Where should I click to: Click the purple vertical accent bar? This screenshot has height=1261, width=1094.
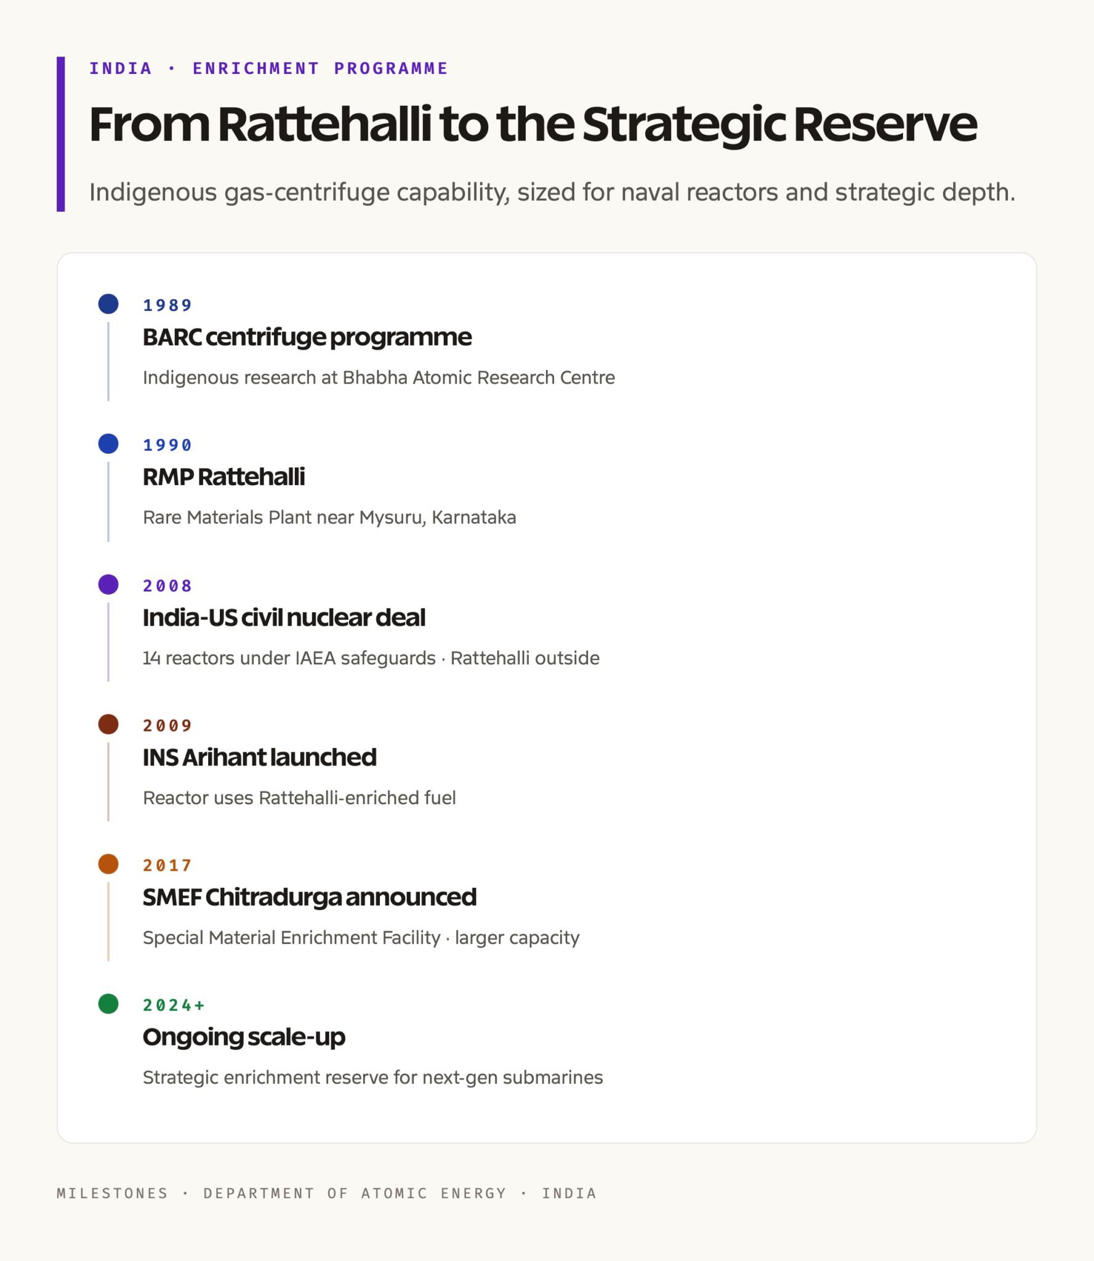(60, 134)
